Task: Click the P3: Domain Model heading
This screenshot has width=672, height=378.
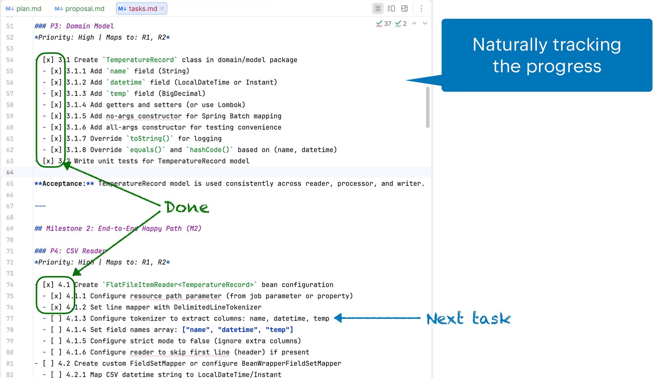Action: click(82, 26)
